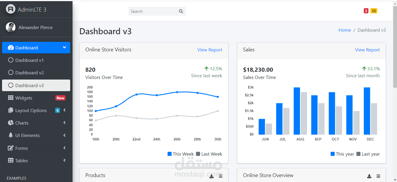The width and height of the screenshot is (397, 182).
Task: Go to Home breadcrumb link
Action: point(345,30)
